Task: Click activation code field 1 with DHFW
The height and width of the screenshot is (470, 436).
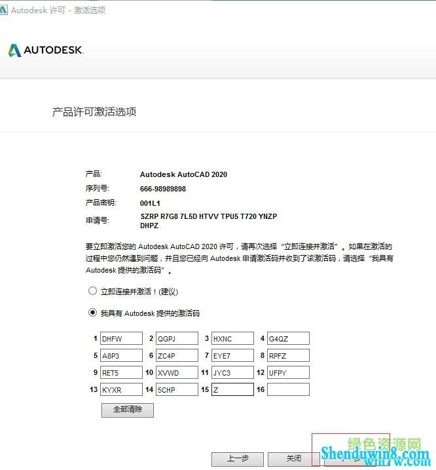Action: [x=121, y=338]
